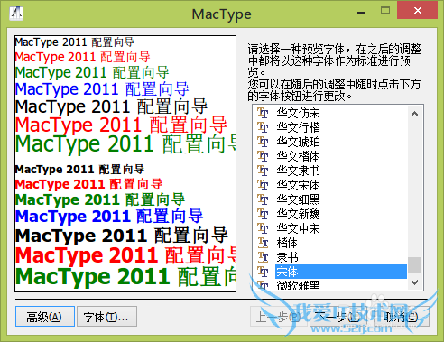Click the font icon beside 华文中宋

pyautogui.click(x=263, y=228)
